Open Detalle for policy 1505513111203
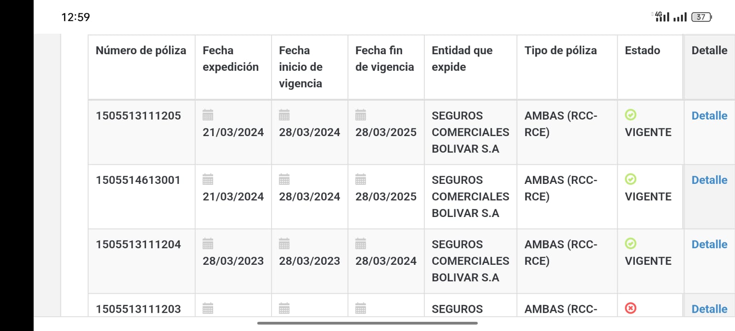The height and width of the screenshot is (331, 735). tap(709, 309)
